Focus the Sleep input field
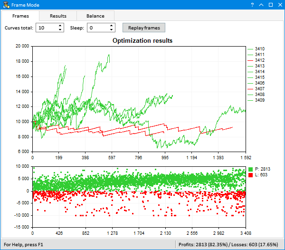Image resolution: width=285 pixels, height=250 pixels. (98, 28)
